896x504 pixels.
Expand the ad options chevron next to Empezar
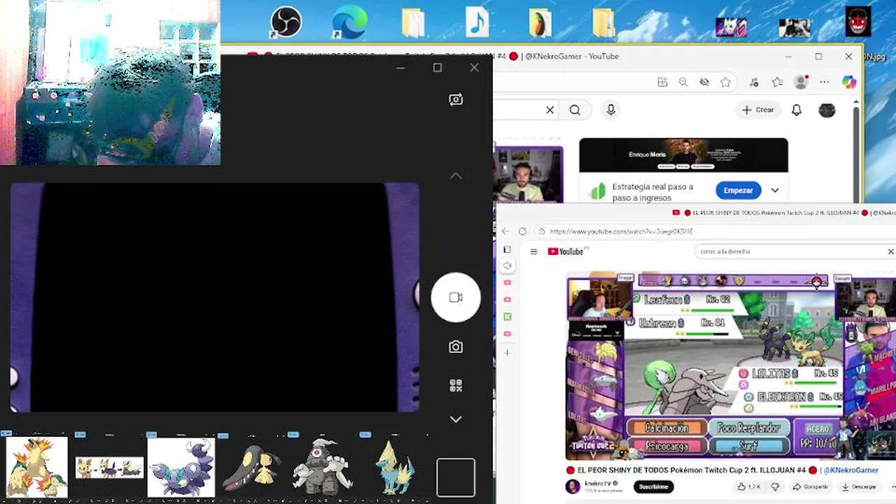coord(775,190)
